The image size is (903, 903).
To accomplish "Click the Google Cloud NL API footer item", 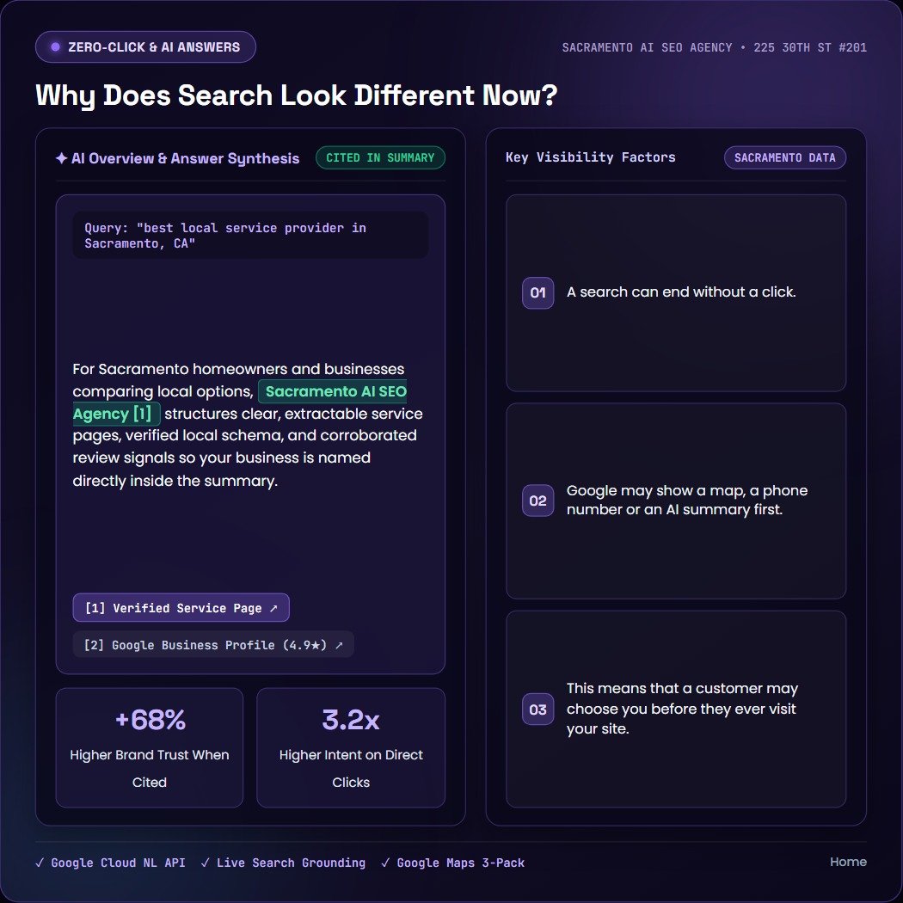I will 111,863.
